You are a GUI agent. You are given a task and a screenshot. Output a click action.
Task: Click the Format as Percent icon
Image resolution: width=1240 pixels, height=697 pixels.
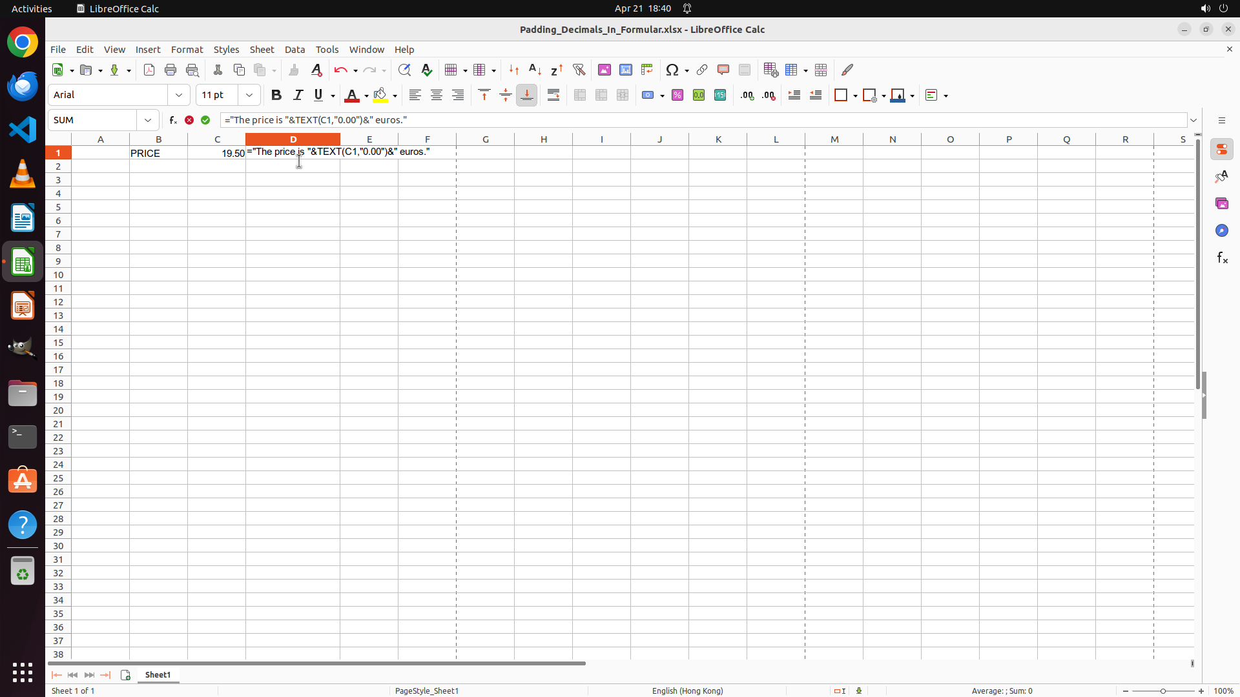click(677, 95)
